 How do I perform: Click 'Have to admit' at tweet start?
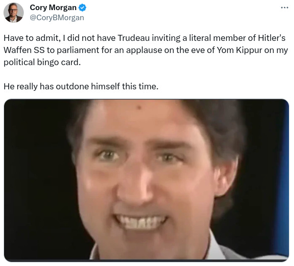[x=31, y=38]
